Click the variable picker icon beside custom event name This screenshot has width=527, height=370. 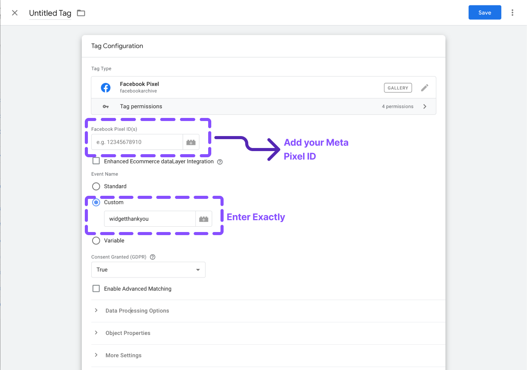point(204,219)
